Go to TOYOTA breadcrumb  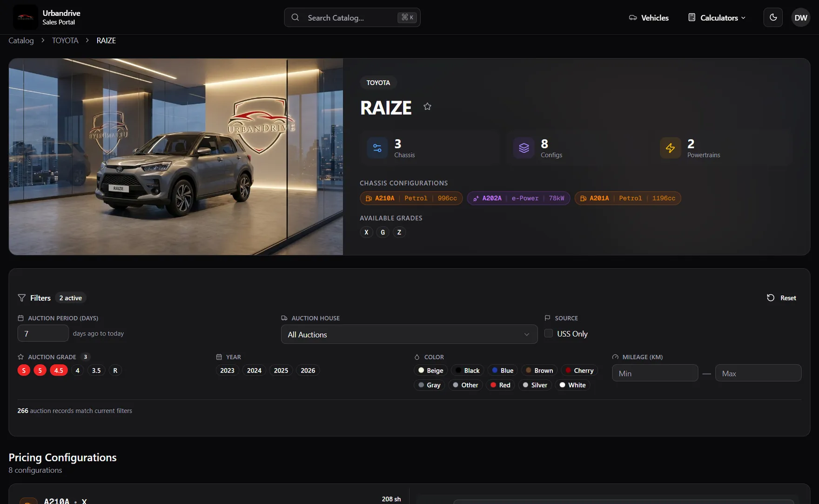click(x=65, y=41)
